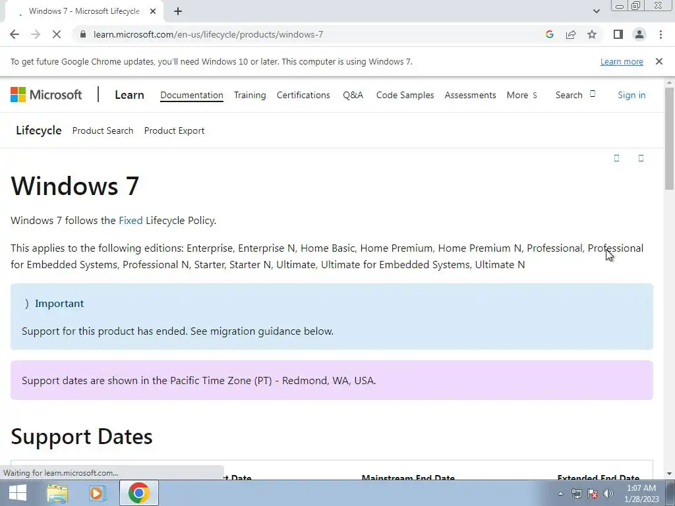Click the Google icon in address bar
The image size is (675, 506).
point(549,34)
